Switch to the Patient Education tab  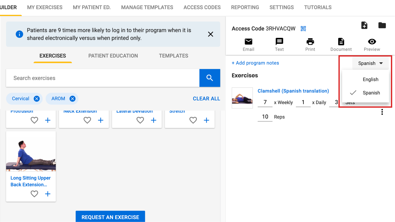pyautogui.click(x=113, y=56)
